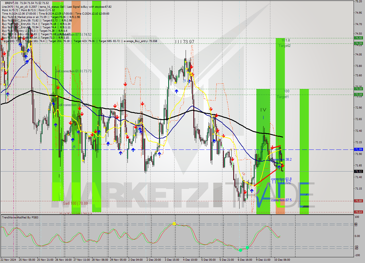This screenshot has width=365, height=263.
Task: Click the 'Sell 100 | 70.88' label
Action: point(76,203)
